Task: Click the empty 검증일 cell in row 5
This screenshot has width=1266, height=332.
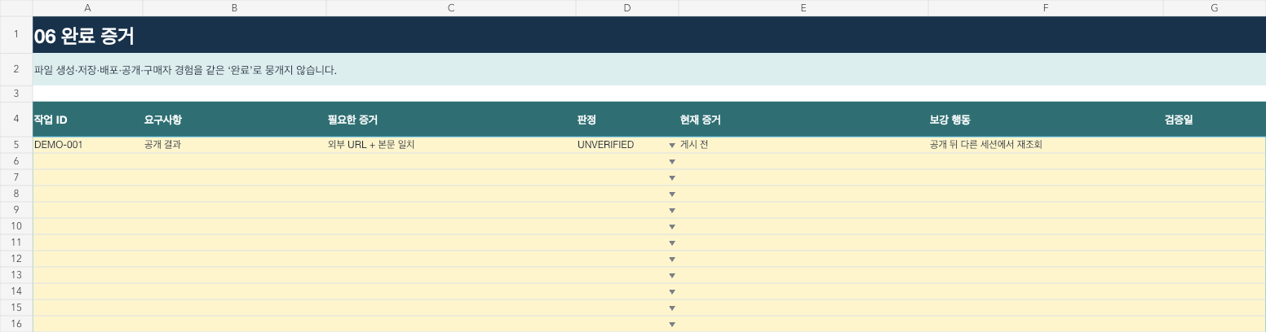Action: pos(1215,145)
